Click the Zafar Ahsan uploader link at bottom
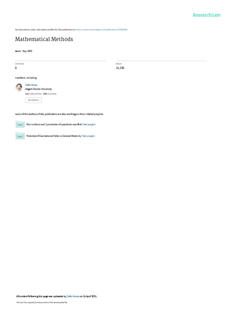232x310 pixels. point(73,296)
